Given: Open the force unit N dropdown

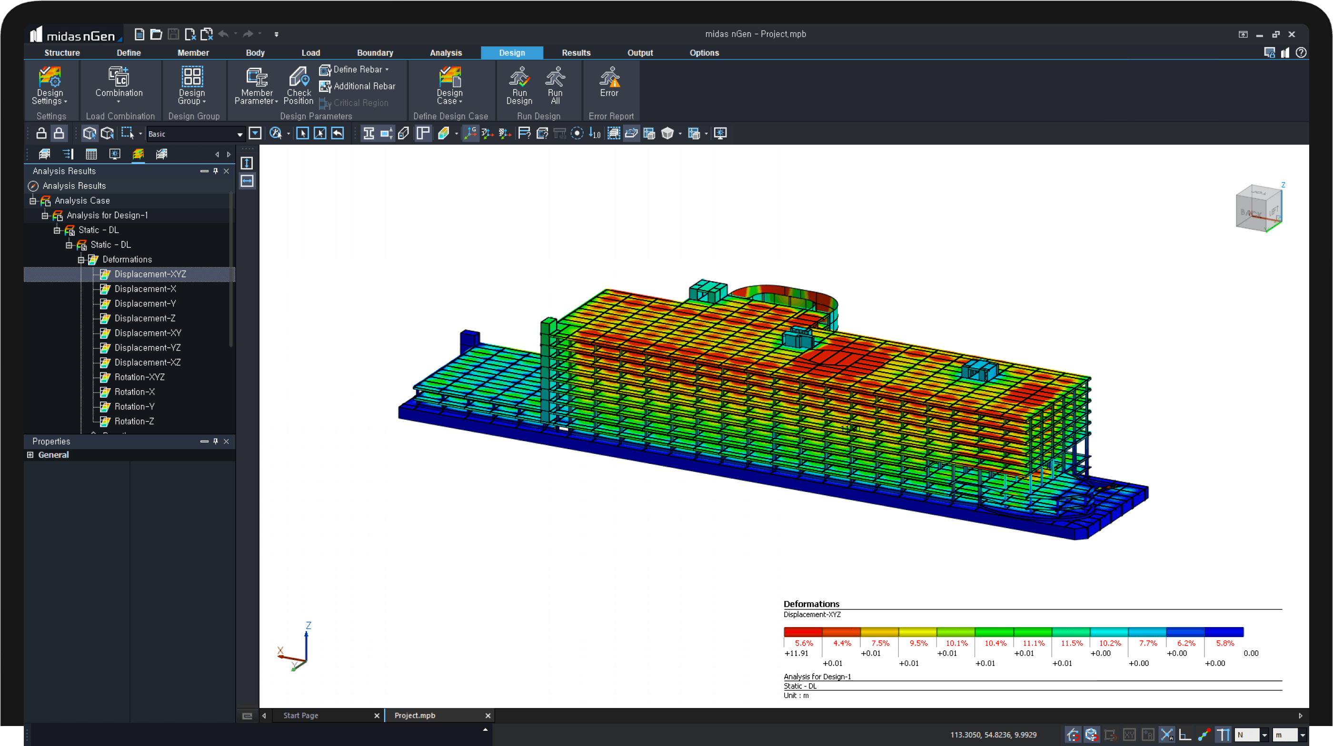Looking at the screenshot, I should click(1264, 735).
